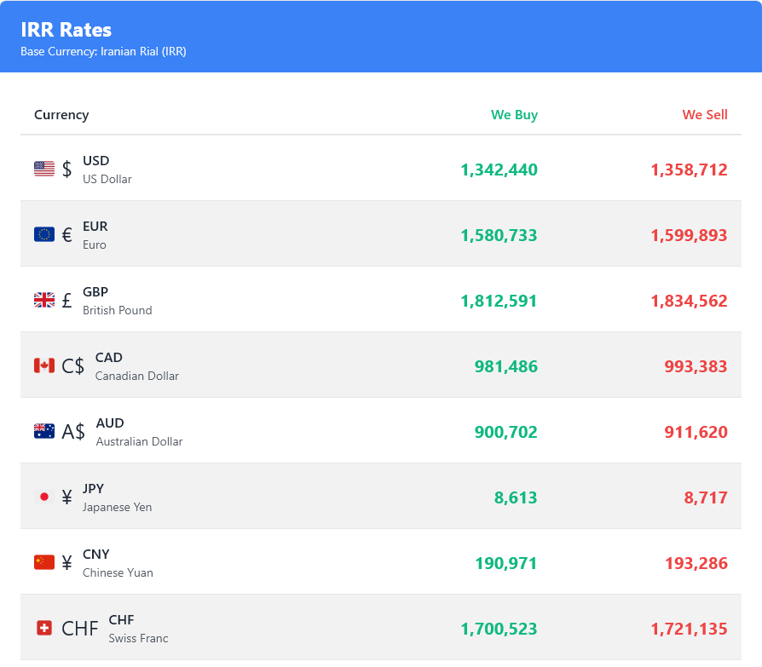Screen dimensions: 762x667
Task: Click the Canadian flag icon
Action: 43,365
